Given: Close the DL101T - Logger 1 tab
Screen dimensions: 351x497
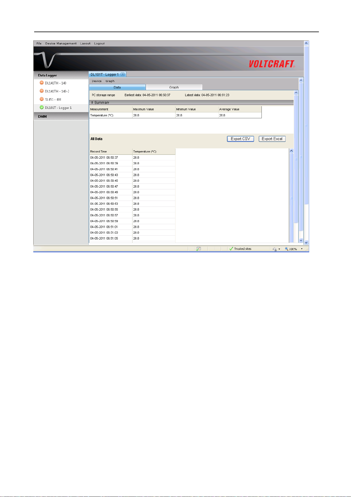Looking at the screenshot, I should (x=123, y=74).
